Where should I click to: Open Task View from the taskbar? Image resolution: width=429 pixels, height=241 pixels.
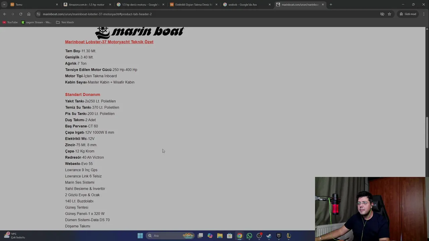(x=200, y=236)
